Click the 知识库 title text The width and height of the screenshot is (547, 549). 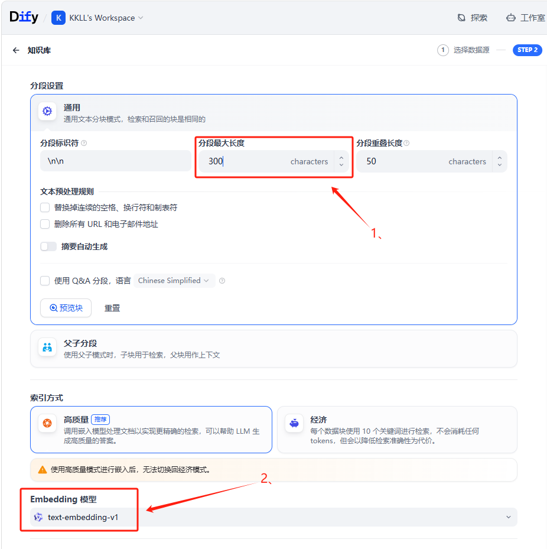point(39,50)
